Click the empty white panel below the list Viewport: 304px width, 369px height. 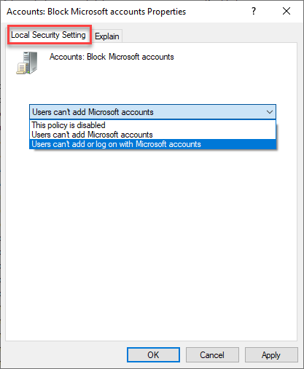pos(151,242)
